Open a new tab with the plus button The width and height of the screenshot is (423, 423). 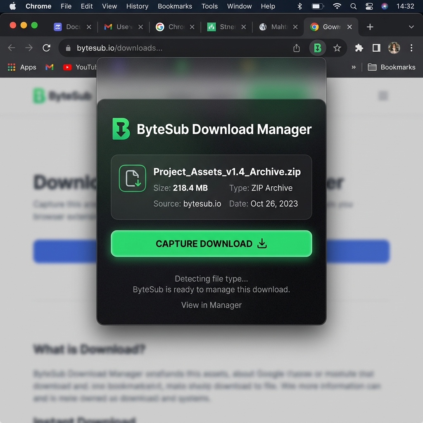[370, 27]
